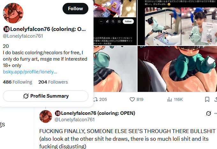View the 486 Following list

tap(18, 82)
